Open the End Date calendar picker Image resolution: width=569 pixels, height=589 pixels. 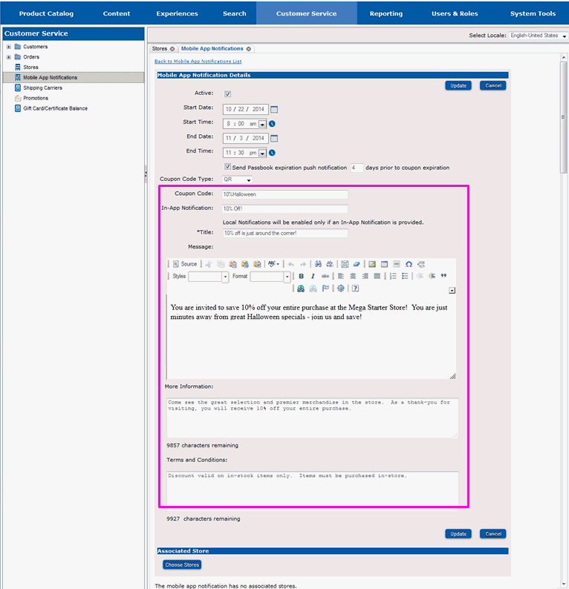274,138
